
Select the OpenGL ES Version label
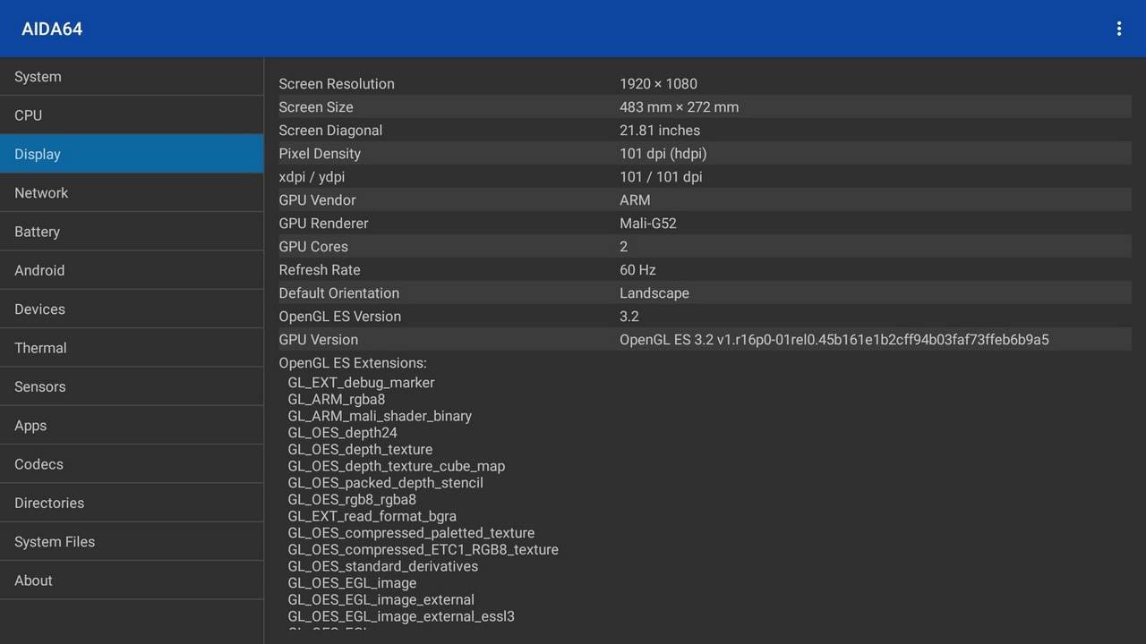click(x=340, y=317)
